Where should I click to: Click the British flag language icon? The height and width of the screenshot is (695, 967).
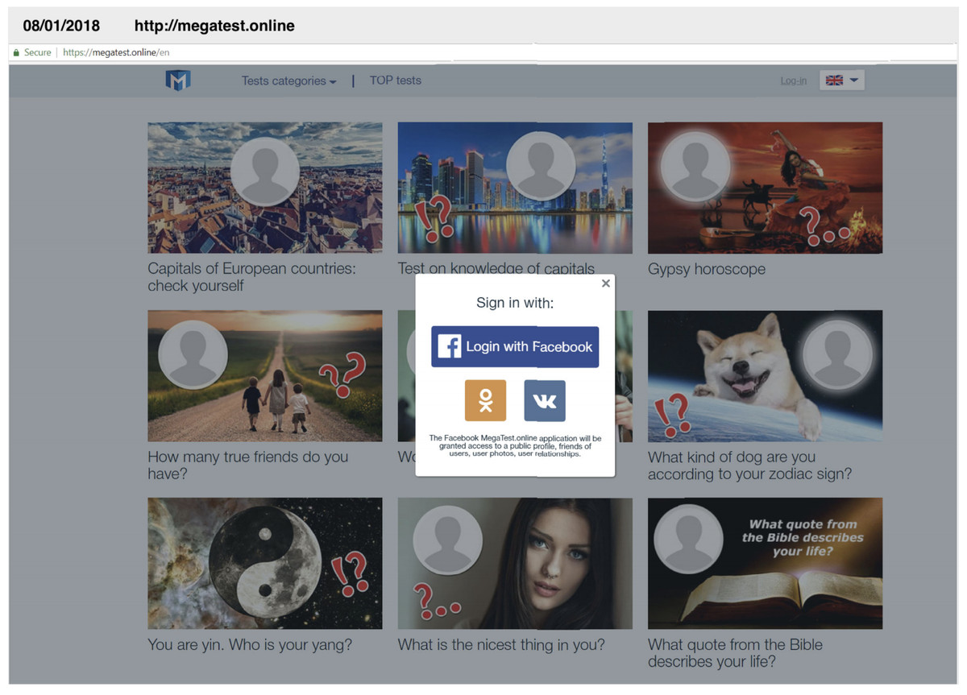pyautogui.click(x=836, y=80)
